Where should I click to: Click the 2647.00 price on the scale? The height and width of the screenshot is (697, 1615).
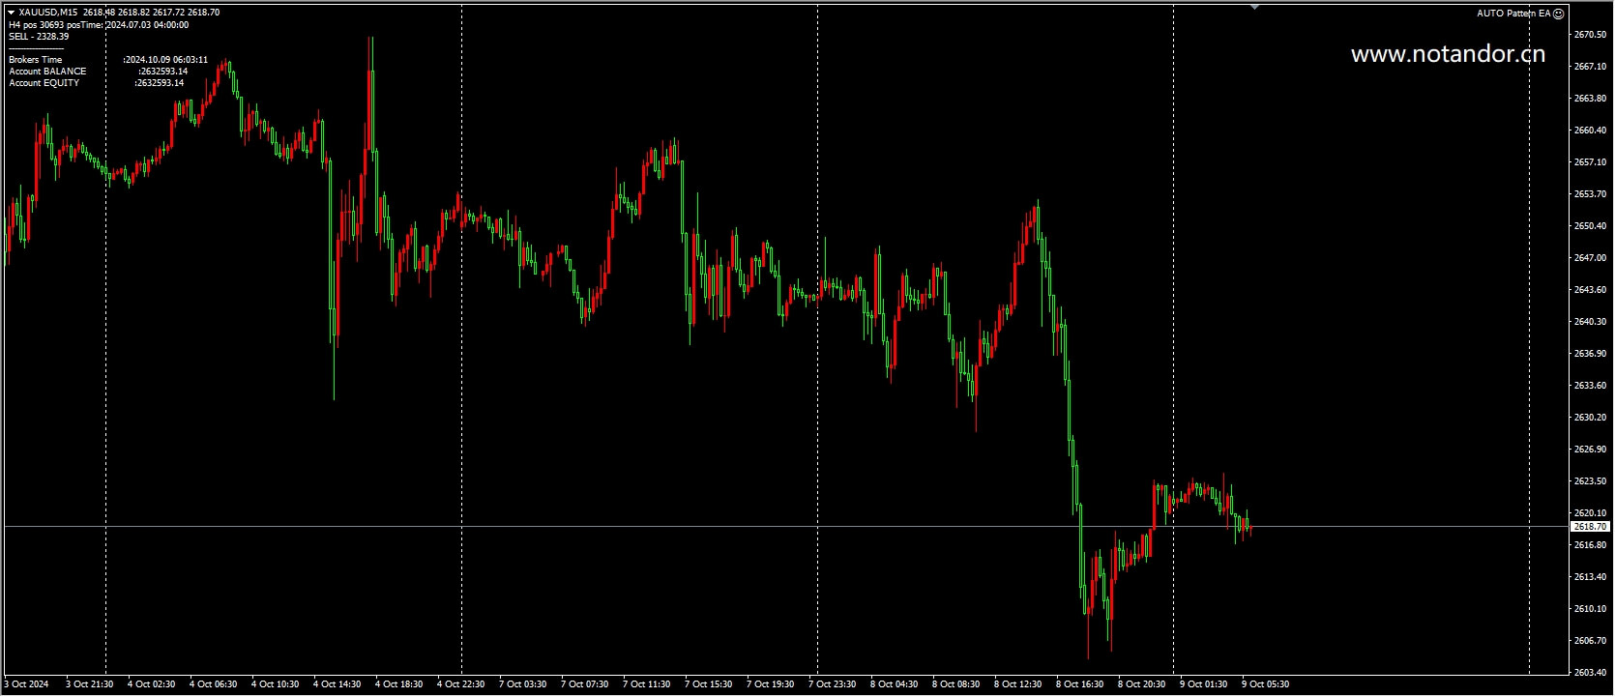point(1591,258)
